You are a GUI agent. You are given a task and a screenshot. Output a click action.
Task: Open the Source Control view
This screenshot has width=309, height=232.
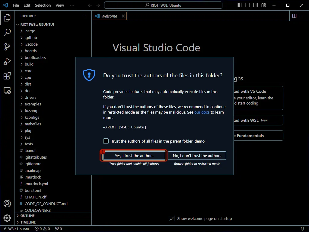[7, 47]
